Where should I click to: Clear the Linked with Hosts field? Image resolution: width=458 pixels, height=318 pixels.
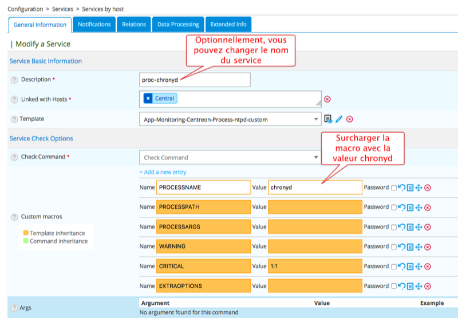[x=327, y=99]
